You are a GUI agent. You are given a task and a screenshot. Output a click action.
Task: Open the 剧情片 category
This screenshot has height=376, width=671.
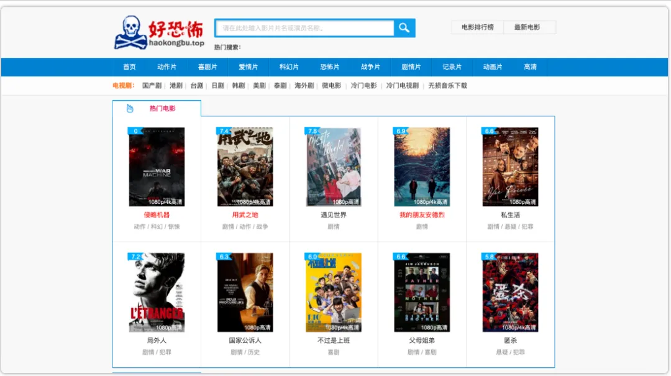411,66
